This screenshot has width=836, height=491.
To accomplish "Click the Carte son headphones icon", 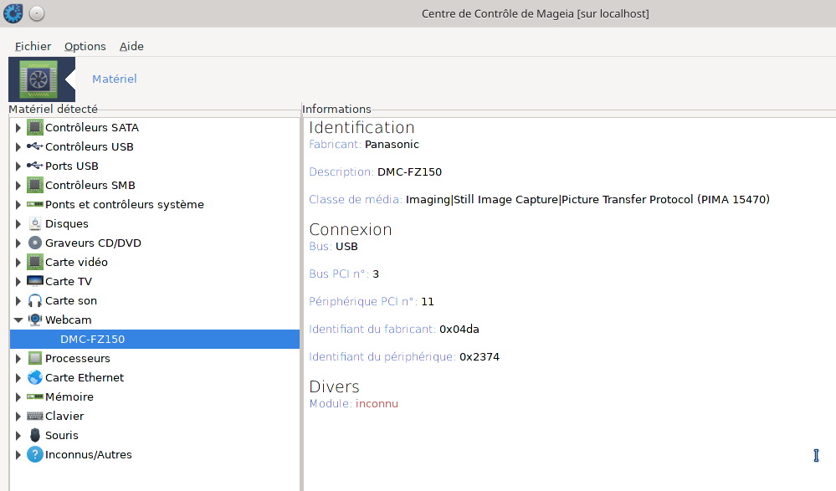I will click(34, 300).
